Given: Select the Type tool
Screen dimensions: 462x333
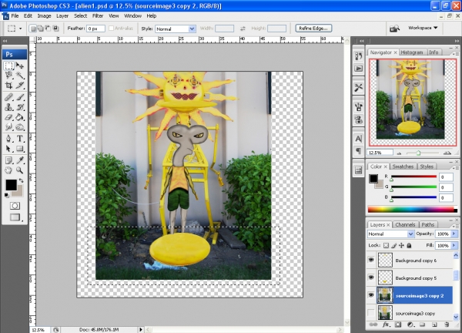Looking at the screenshot, I should (x=20, y=138).
